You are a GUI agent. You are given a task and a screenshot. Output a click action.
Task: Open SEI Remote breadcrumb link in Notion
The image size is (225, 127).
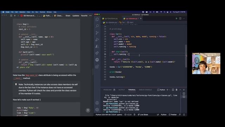(x=28, y=16)
